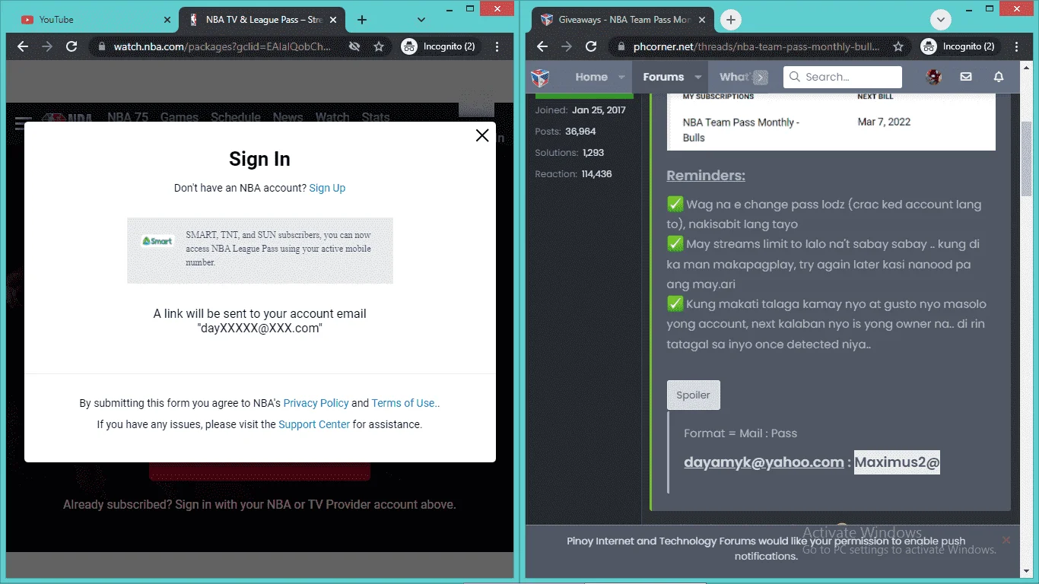Click the highlighted Maximus2@ password text
The image size is (1039, 584).
[897, 462]
